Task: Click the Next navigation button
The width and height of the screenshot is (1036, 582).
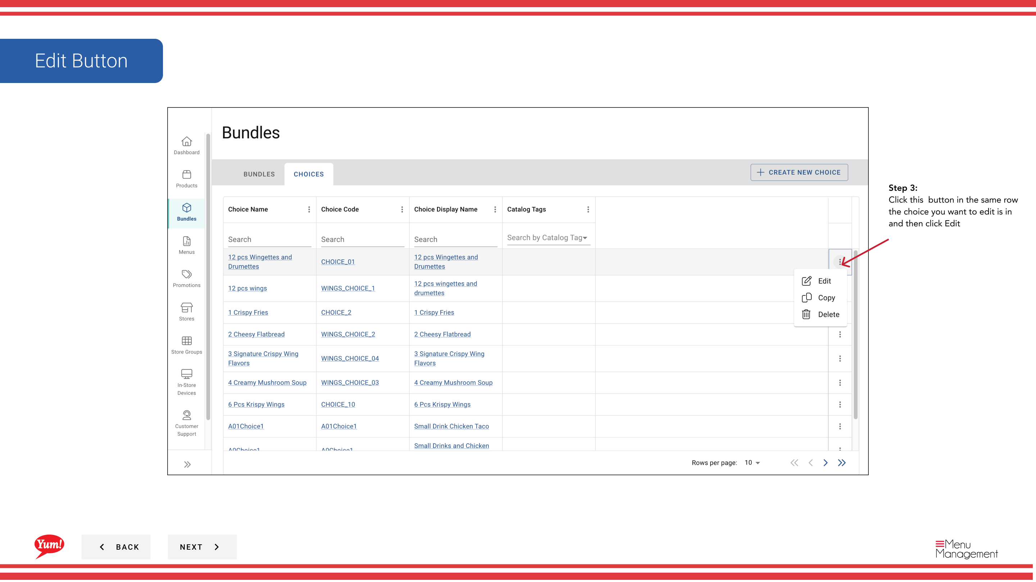Action: 202,547
